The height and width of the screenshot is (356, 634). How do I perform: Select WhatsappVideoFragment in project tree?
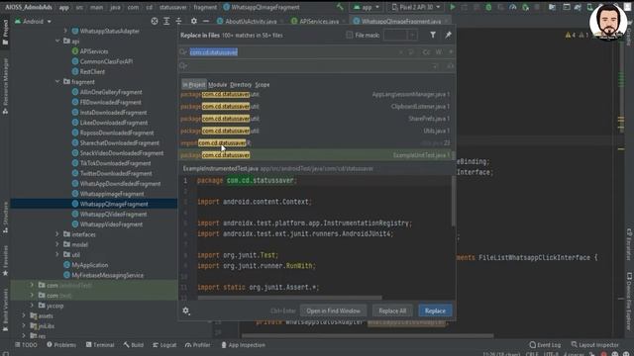click(111, 224)
